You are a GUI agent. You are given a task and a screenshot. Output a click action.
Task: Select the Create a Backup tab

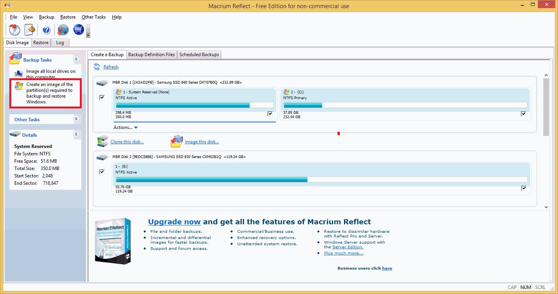point(107,55)
